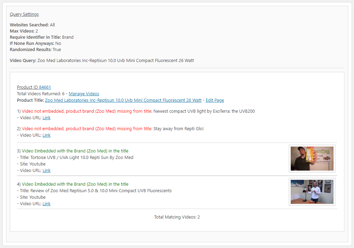Open Video URL link for Reptisun review video
Image resolution: width=354 pixels, height=248 pixels.
tap(47, 204)
